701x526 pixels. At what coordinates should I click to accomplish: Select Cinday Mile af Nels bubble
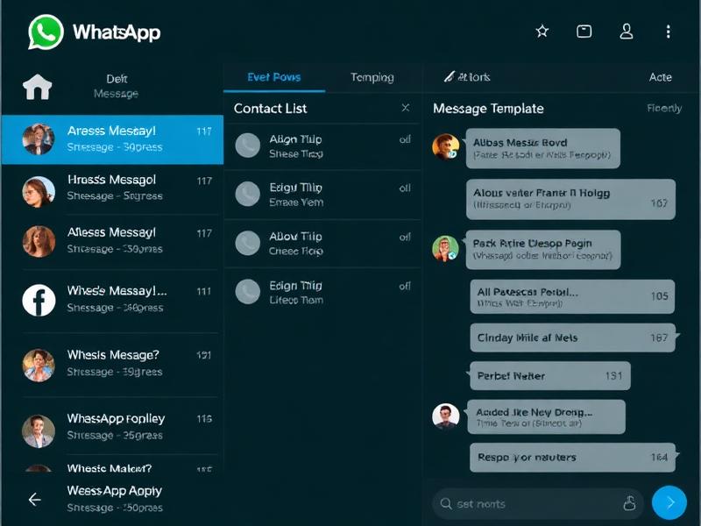572,338
